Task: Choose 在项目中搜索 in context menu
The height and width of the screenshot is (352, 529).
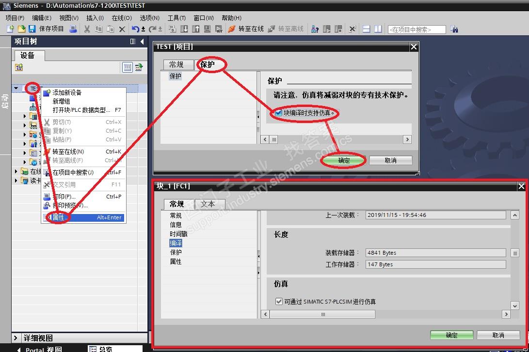Action: [84, 172]
